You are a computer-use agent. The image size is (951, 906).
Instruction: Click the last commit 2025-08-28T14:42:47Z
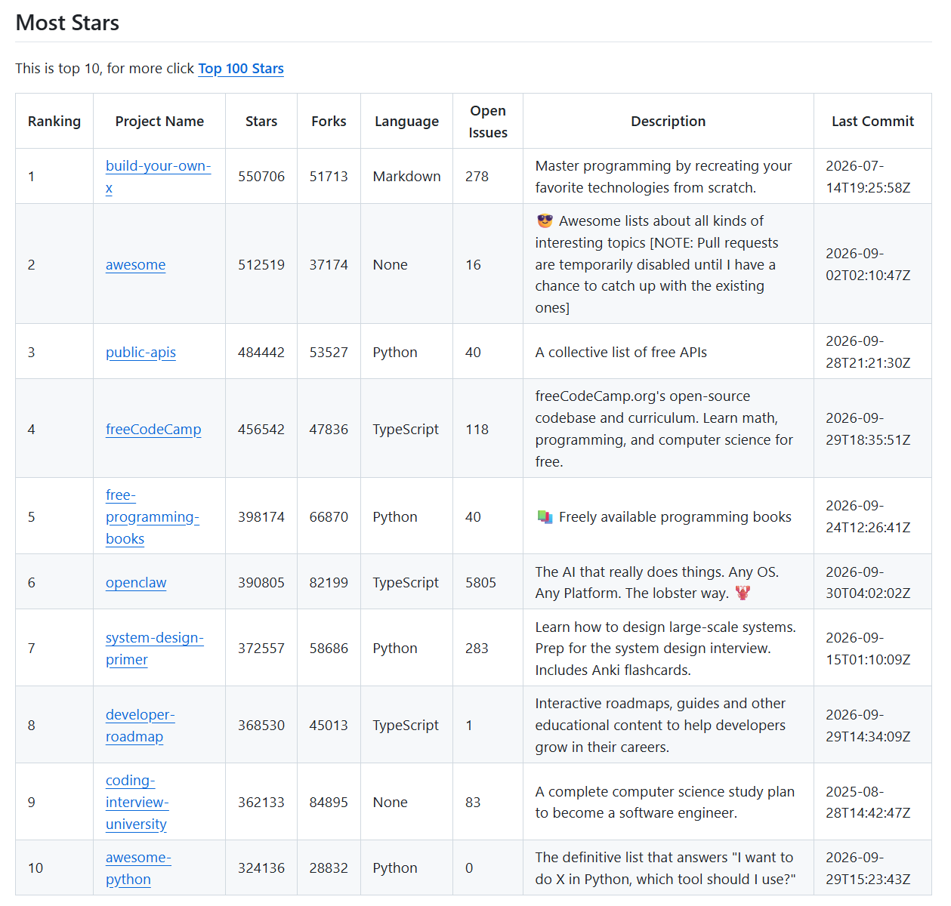[868, 803]
